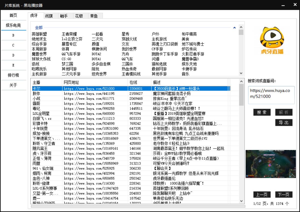Open 关于 about page in sidebar

13,85
